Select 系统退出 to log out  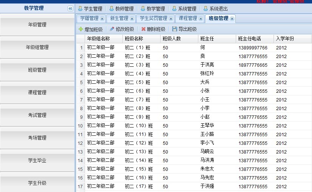coord(216,9)
